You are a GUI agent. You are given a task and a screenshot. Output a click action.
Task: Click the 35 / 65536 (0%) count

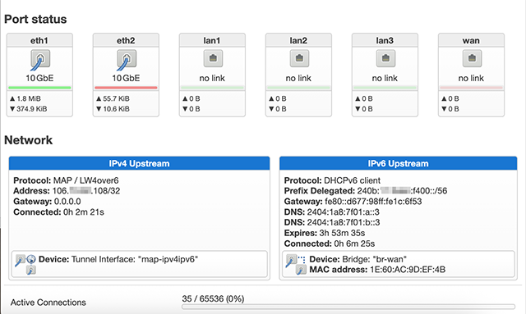(213, 298)
